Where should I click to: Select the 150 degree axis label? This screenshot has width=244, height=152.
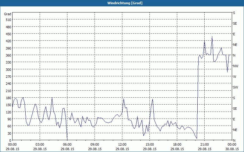(9, 105)
